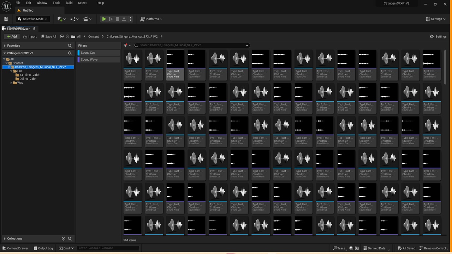Open the Tools menu

coord(56,3)
